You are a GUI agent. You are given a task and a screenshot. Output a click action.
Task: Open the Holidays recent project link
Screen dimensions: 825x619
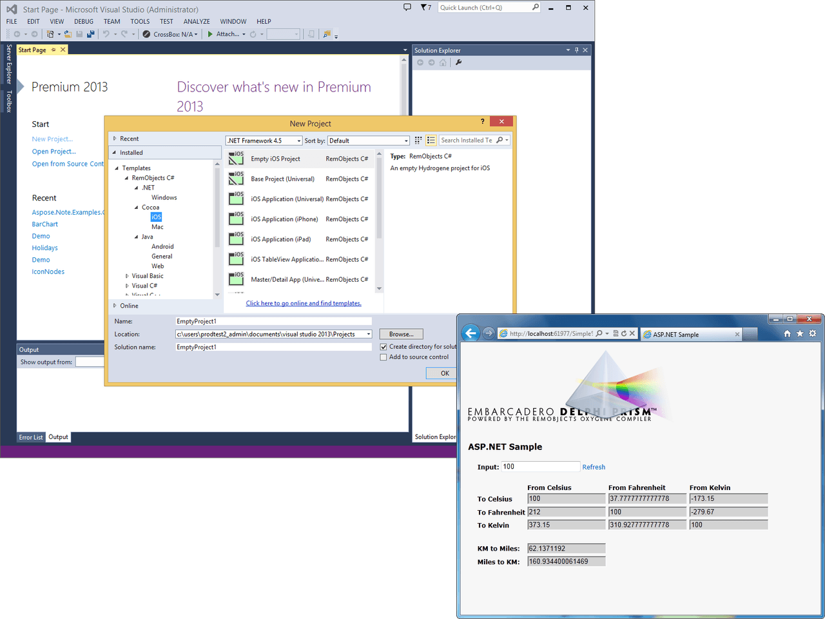45,248
